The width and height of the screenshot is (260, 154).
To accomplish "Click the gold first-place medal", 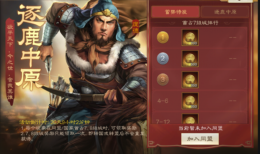I will coord(163,38).
